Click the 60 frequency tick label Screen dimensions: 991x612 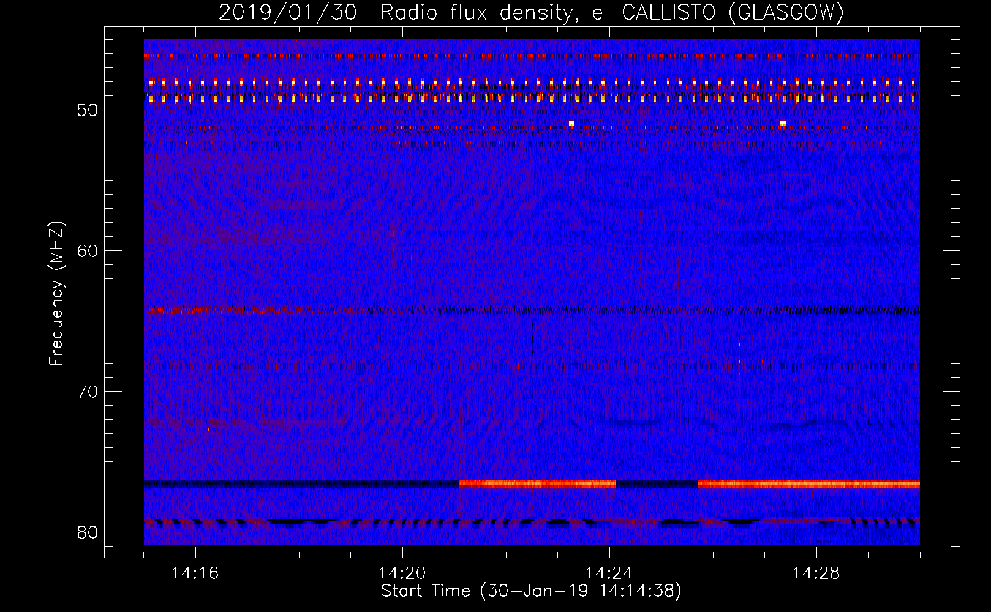pos(88,251)
